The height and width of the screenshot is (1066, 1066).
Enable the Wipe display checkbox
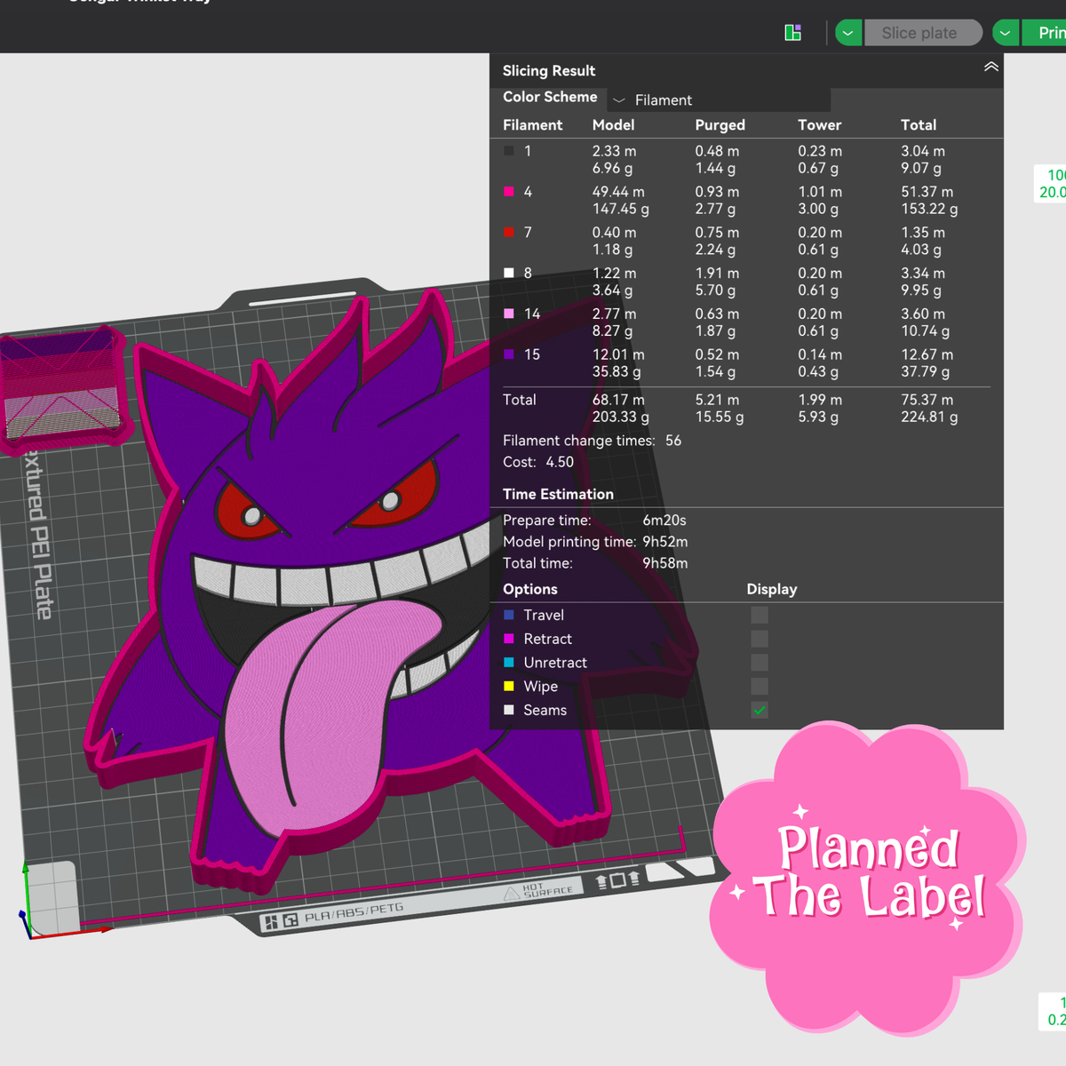coord(760,686)
